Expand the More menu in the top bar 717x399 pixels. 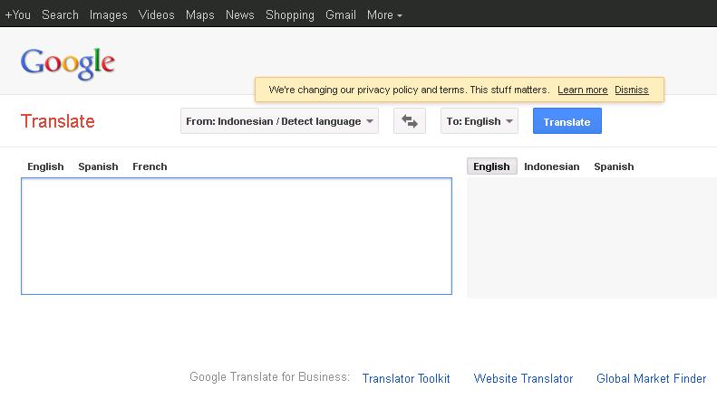click(x=384, y=15)
